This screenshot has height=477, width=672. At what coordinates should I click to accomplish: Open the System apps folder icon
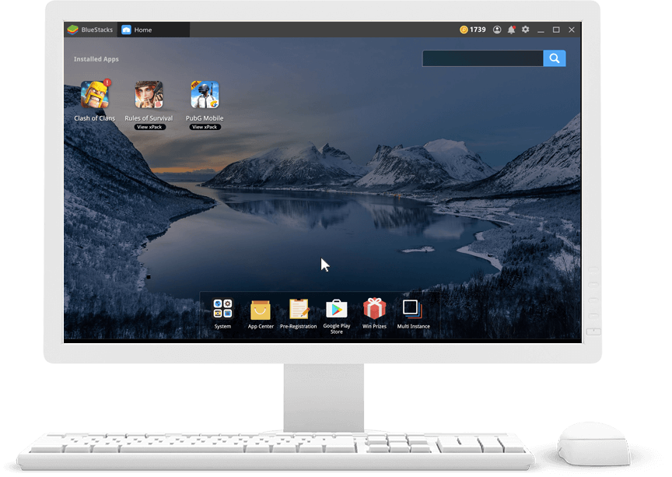click(222, 309)
